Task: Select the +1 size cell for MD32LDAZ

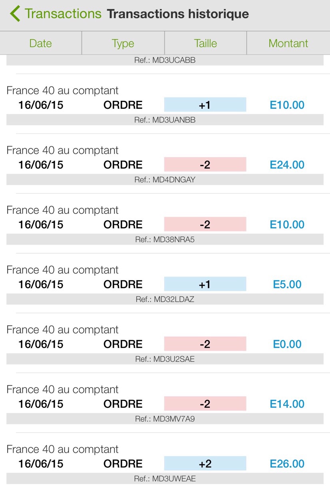Action: click(205, 284)
